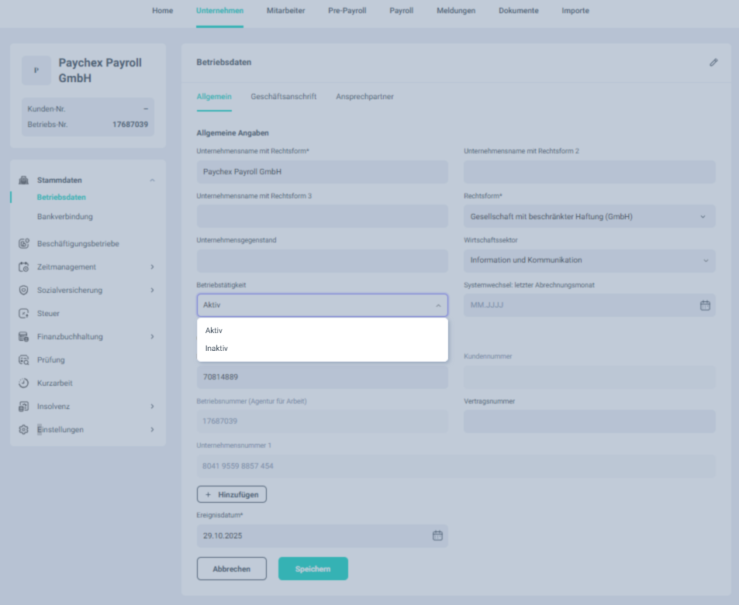The height and width of the screenshot is (605, 739).
Task: Switch to the Geschäftsanschrift tab
Action: tap(283, 97)
